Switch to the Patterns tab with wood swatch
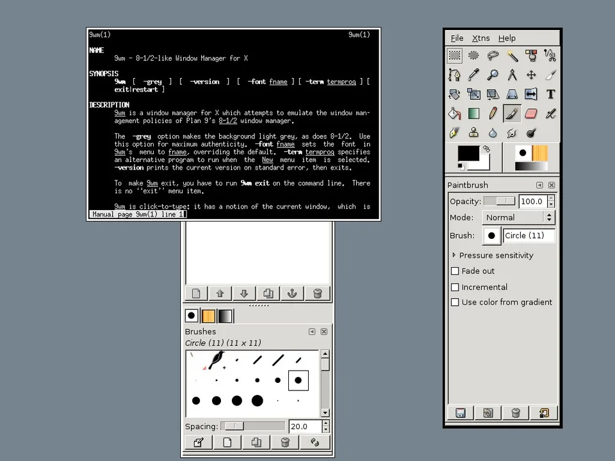 point(208,316)
